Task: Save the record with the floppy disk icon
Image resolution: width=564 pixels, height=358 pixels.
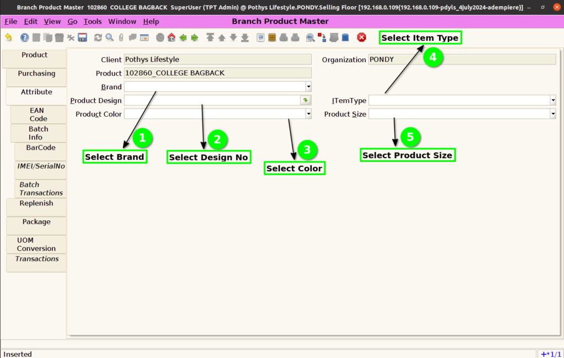Action: coord(83,37)
